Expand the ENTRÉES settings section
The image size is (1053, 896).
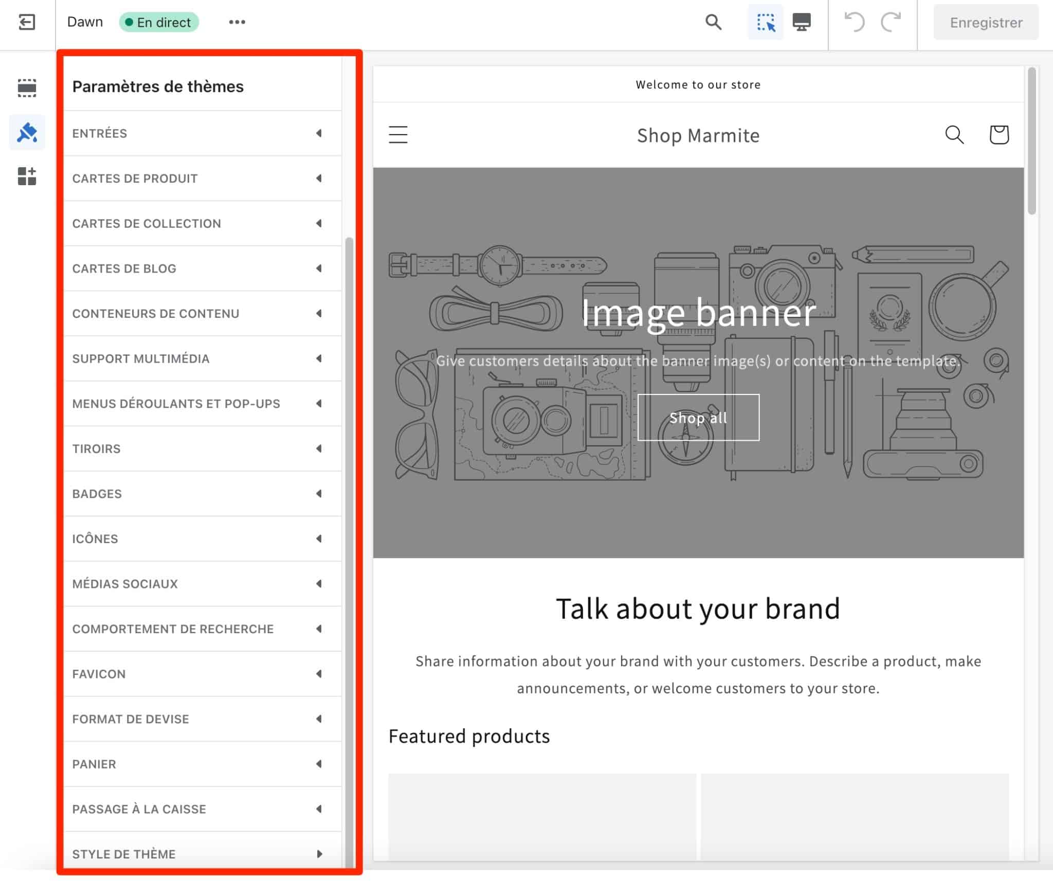203,133
